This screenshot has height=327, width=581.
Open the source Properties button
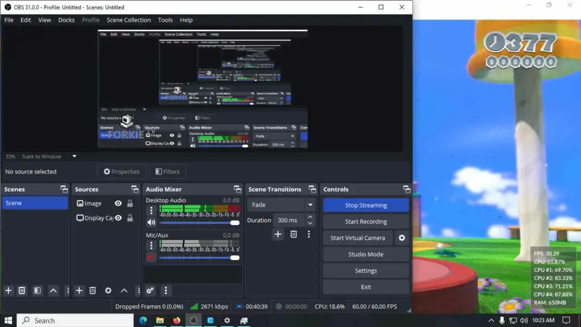pyautogui.click(x=122, y=172)
